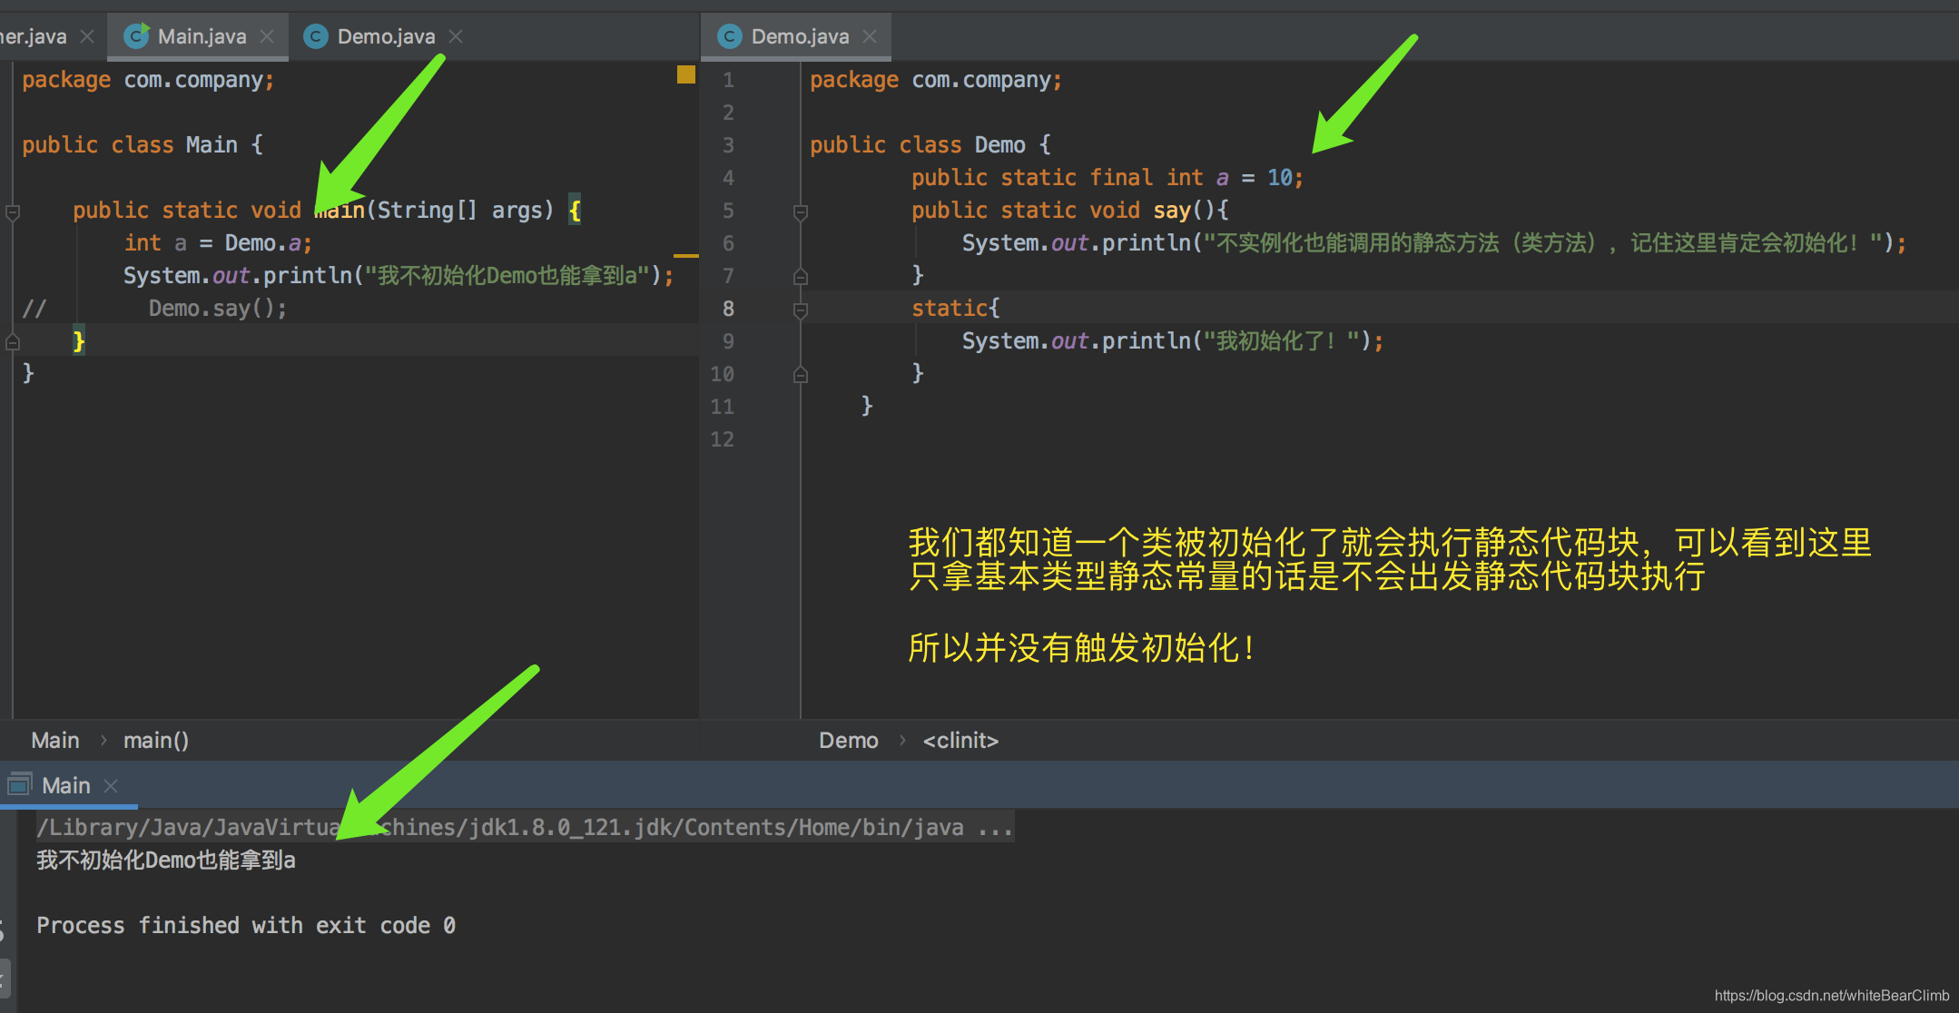Image resolution: width=1959 pixels, height=1013 pixels.
Task: Close the Demo.java tab in the left pane
Action: [x=456, y=36]
